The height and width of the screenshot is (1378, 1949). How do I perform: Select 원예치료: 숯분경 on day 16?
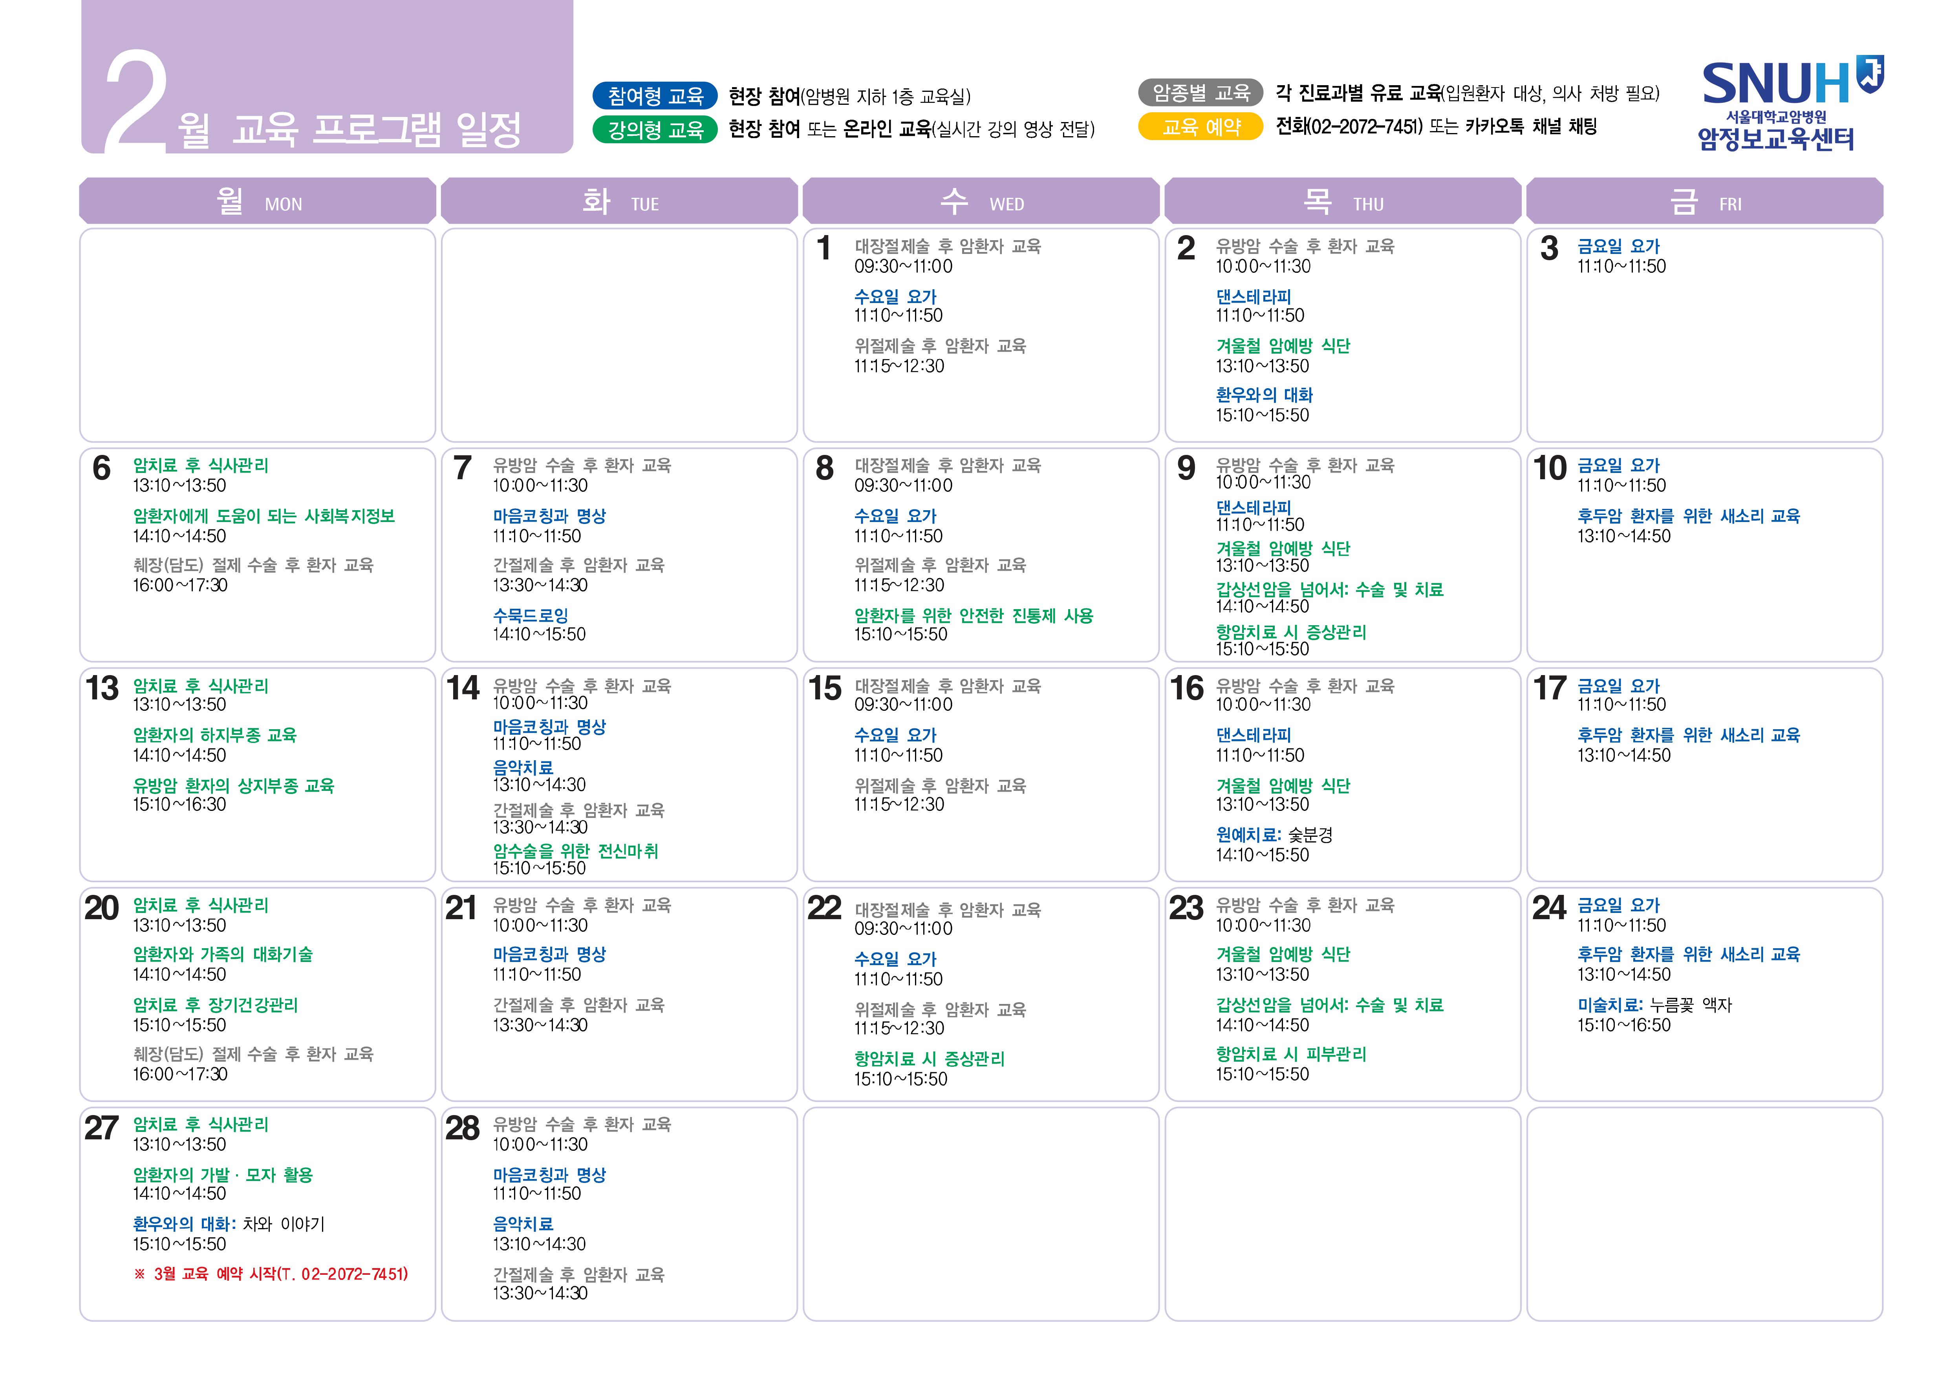click(x=1274, y=835)
